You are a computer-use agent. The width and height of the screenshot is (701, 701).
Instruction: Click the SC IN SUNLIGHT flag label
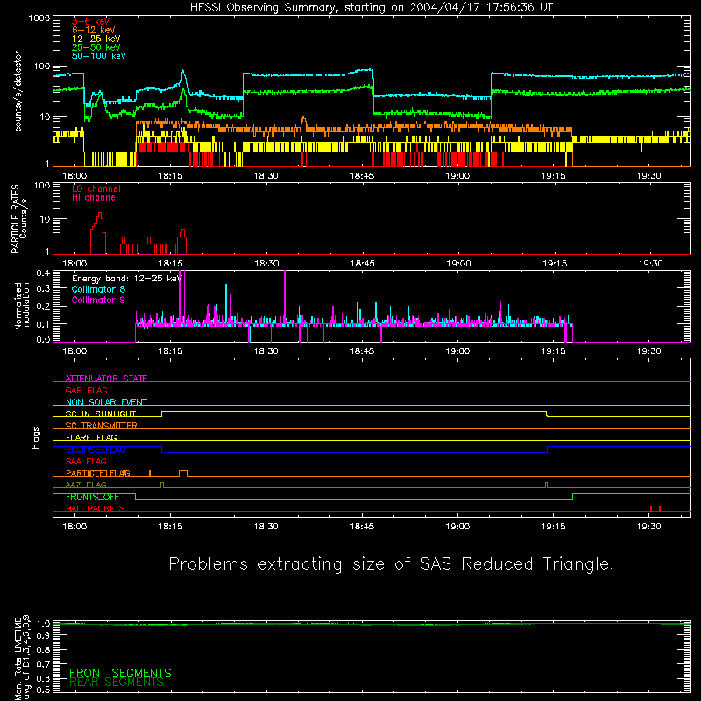point(101,414)
